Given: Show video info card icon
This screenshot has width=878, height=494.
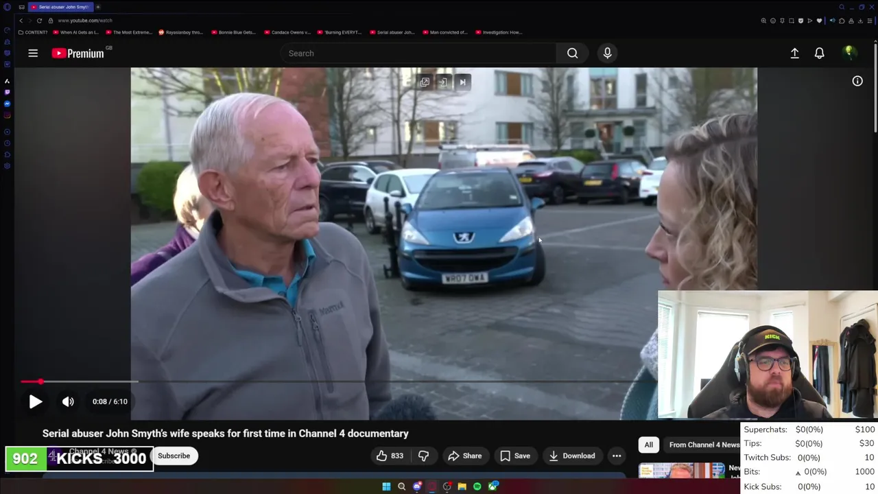Looking at the screenshot, I should [x=857, y=81].
